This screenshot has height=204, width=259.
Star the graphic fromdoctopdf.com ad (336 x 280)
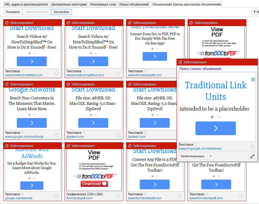coord(118,196)
